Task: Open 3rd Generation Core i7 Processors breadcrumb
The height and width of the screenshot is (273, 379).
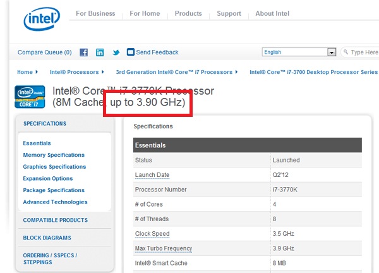Action: (x=174, y=72)
